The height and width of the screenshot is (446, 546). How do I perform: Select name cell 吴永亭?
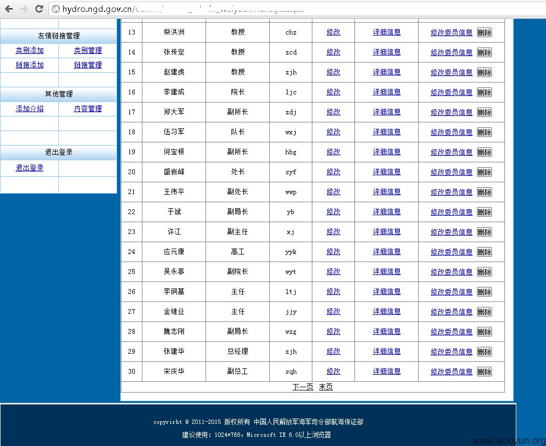pyautogui.click(x=174, y=271)
